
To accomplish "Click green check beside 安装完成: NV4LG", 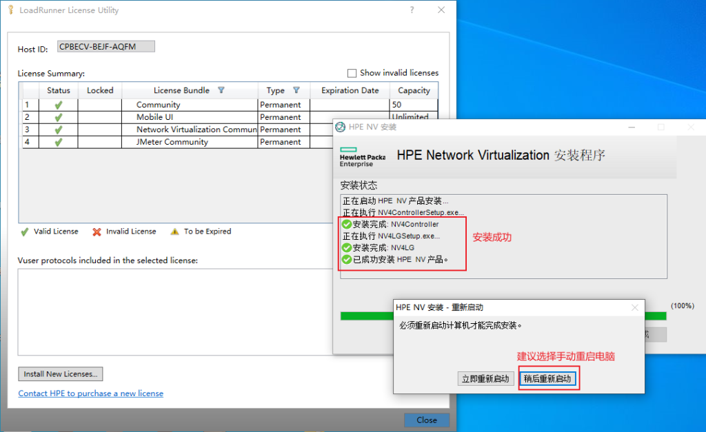I will coord(347,247).
